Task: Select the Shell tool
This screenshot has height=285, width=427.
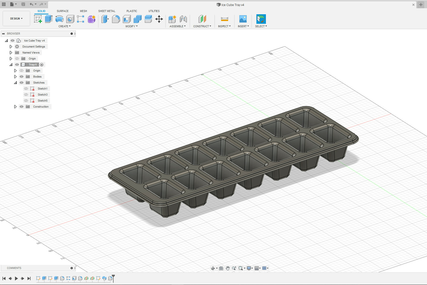Action: click(127, 19)
